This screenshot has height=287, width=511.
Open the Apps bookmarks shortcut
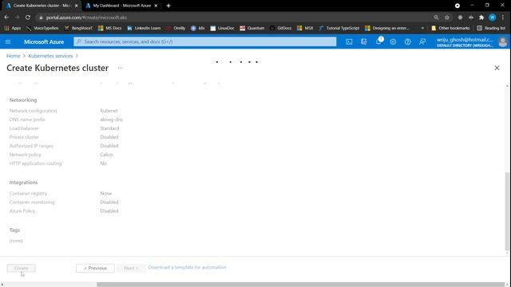pyautogui.click(x=13, y=29)
